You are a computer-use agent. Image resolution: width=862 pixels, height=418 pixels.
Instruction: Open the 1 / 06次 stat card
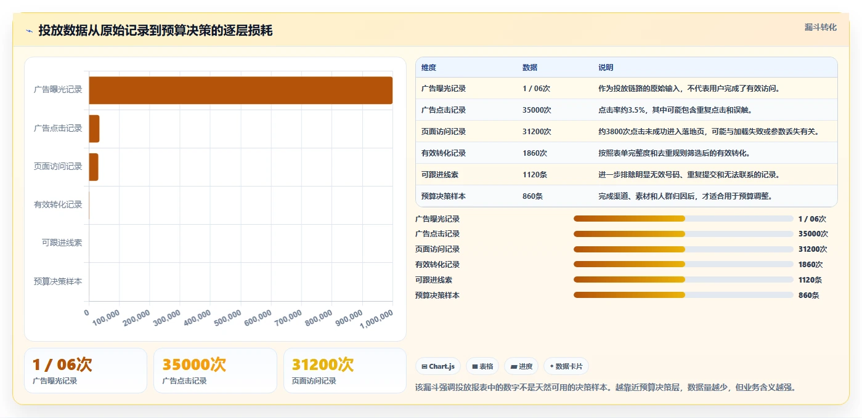tap(86, 371)
